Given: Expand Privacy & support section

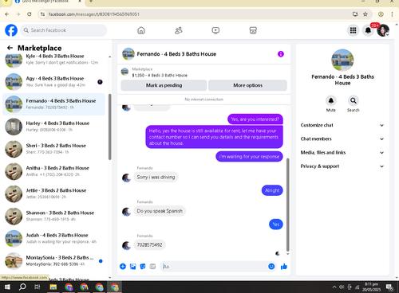Looking at the screenshot, I should pos(342,166).
